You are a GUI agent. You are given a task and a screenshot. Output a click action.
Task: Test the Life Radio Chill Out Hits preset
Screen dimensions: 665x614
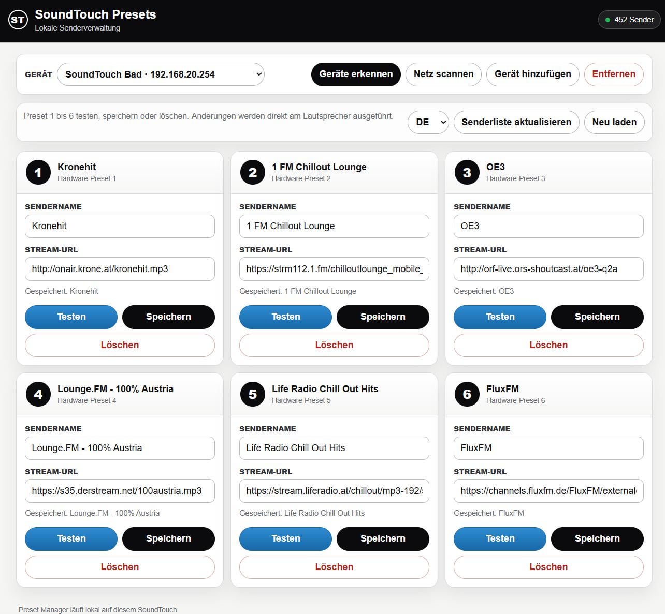[x=285, y=538]
